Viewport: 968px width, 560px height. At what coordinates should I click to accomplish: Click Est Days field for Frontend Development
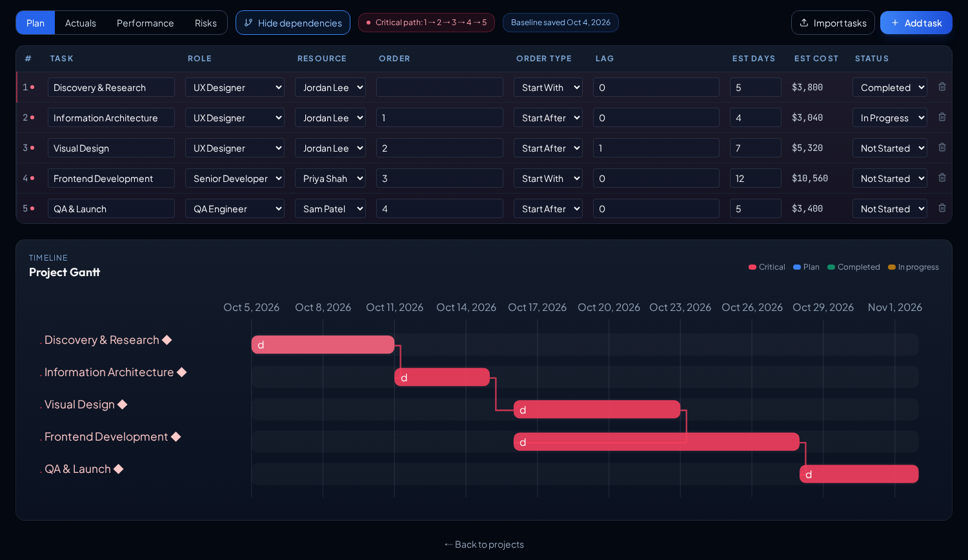pos(756,178)
